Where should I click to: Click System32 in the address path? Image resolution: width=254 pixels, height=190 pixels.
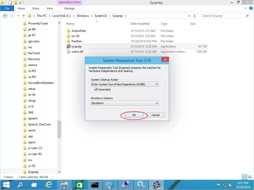point(101,16)
